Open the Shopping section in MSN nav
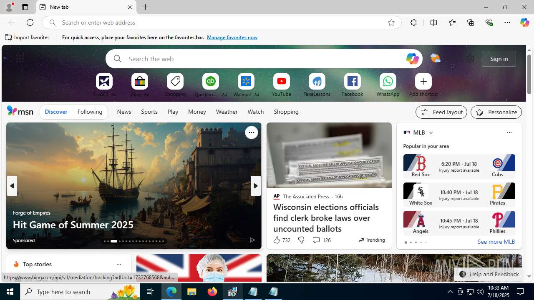534x300 pixels. pos(286,112)
